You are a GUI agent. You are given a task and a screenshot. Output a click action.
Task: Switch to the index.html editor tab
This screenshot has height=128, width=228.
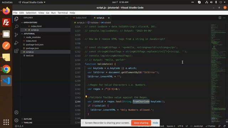[81, 18]
